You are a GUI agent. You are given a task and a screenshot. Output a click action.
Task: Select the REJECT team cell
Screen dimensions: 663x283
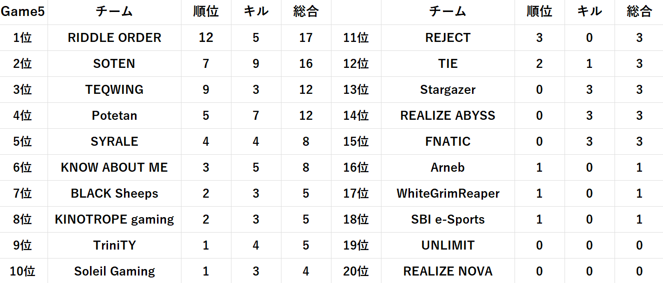(448, 38)
